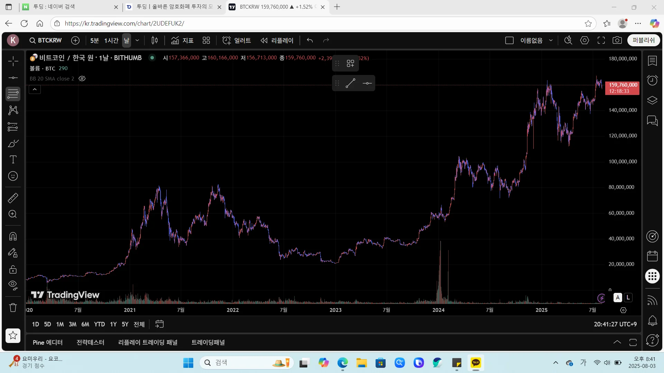Select the 1Y time range

pyautogui.click(x=113, y=324)
